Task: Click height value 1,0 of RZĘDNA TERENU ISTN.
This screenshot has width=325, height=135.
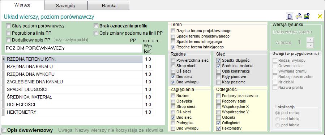Action: (148, 59)
